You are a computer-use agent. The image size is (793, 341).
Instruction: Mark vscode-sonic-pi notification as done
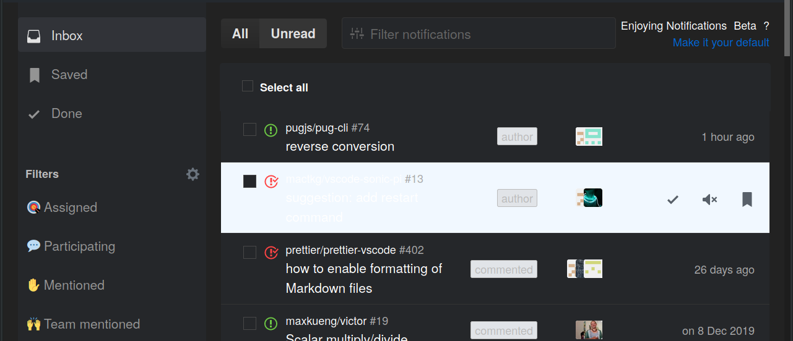click(x=673, y=199)
